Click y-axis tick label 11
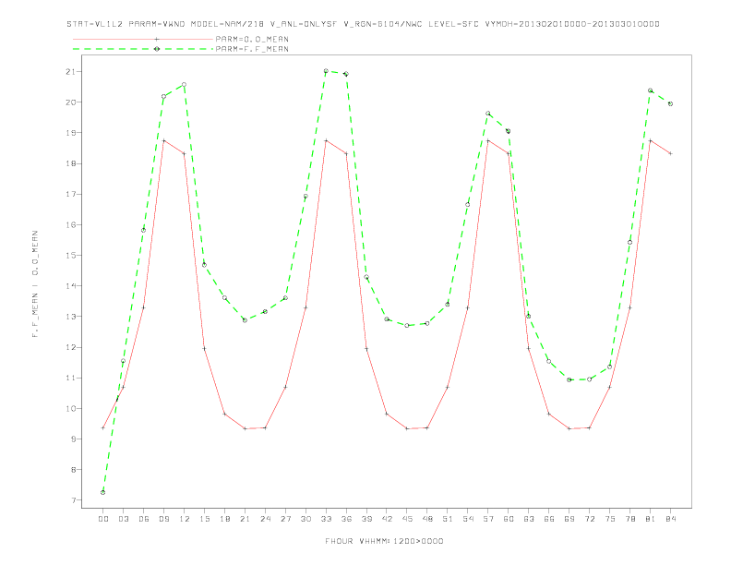This screenshot has height=565, width=731. (x=70, y=379)
